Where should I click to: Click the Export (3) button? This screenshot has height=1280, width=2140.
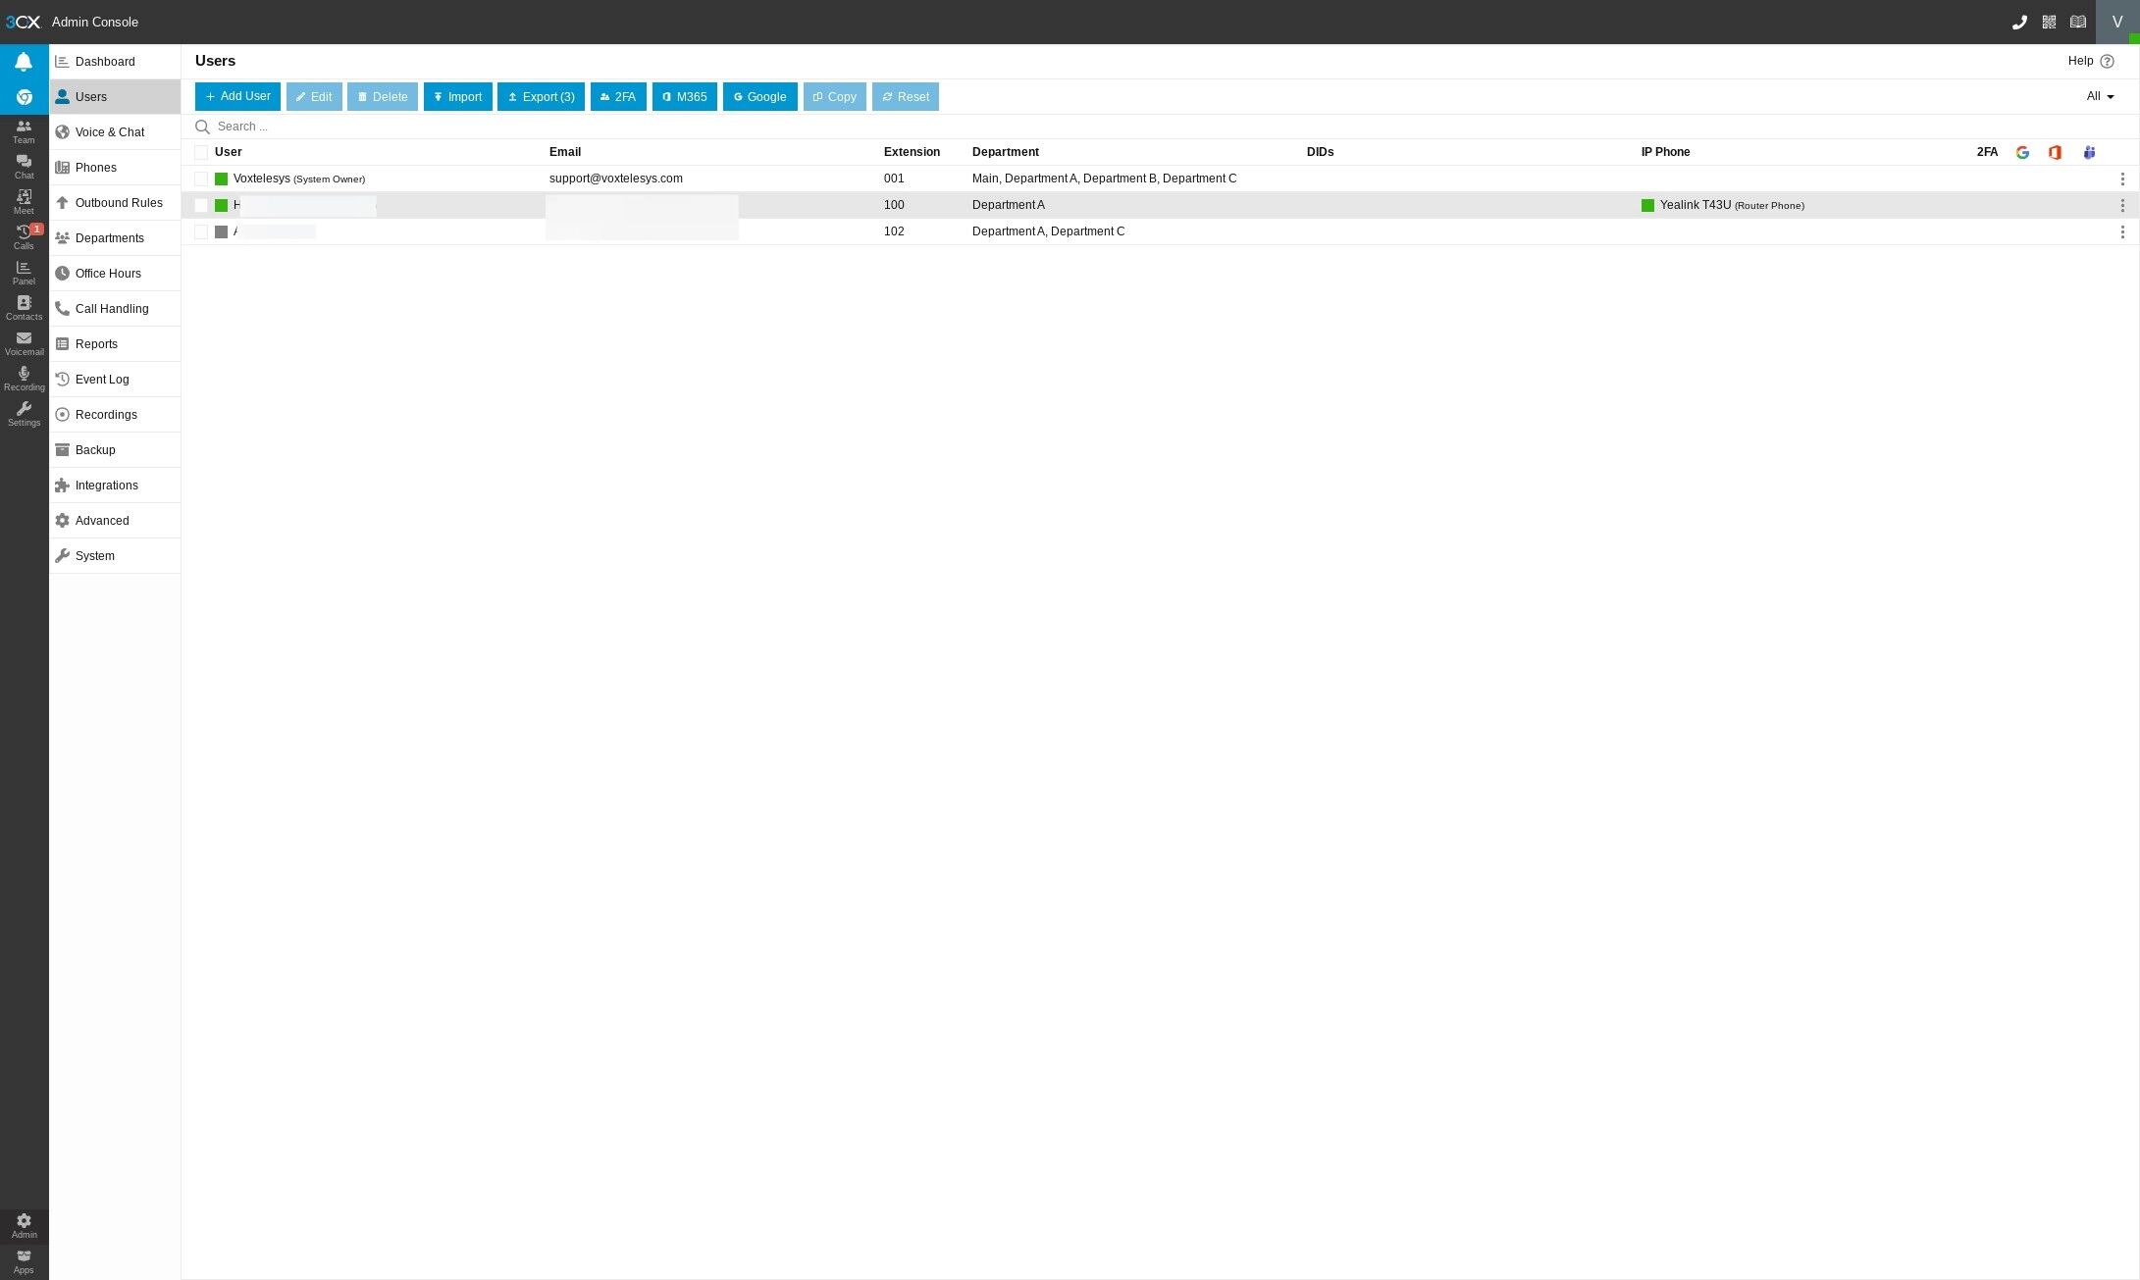(541, 96)
